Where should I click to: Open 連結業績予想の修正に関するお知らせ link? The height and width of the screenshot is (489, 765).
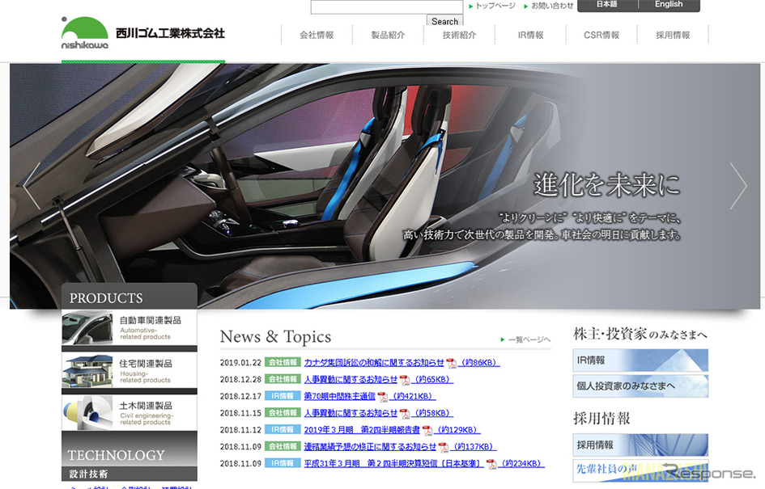370,447
